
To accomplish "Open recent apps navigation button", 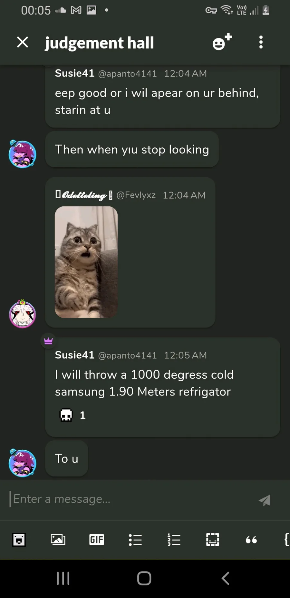I will click(x=63, y=578).
